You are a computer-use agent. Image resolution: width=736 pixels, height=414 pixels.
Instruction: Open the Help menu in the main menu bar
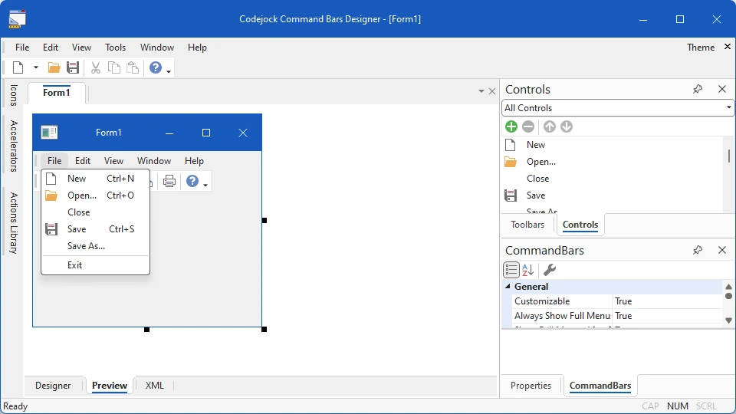coord(197,48)
